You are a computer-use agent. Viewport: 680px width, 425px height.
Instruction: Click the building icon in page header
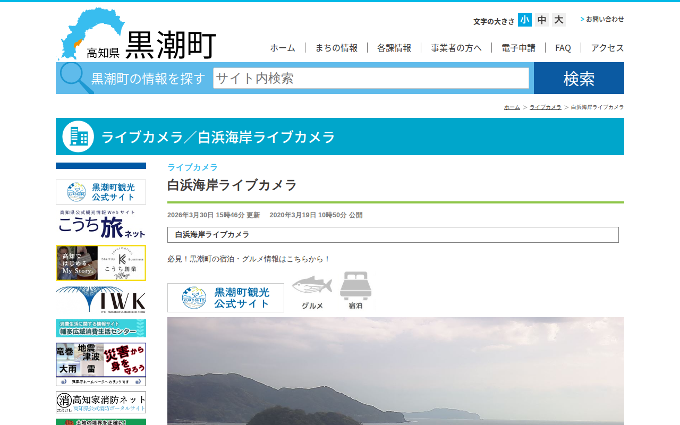[78, 137]
